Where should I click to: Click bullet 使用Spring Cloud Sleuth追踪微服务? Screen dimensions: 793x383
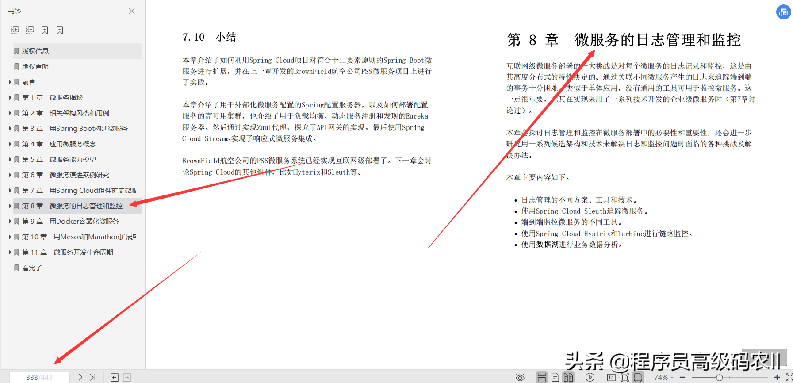tap(585, 211)
